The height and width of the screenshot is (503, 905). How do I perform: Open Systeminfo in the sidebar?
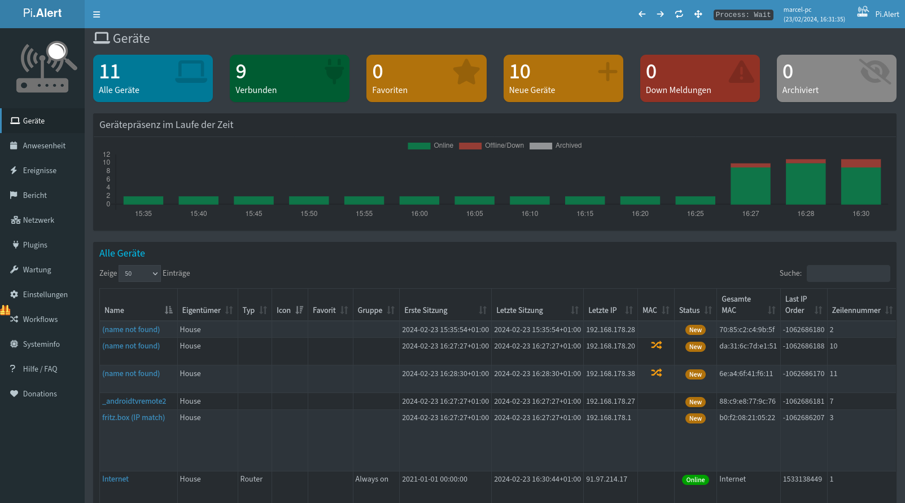point(42,344)
